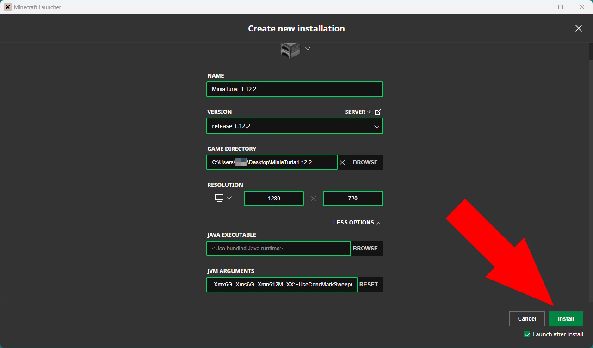The width and height of the screenshot is (593, 348).
Task: Uncheck Launch after Install
Action: point(527,334)
